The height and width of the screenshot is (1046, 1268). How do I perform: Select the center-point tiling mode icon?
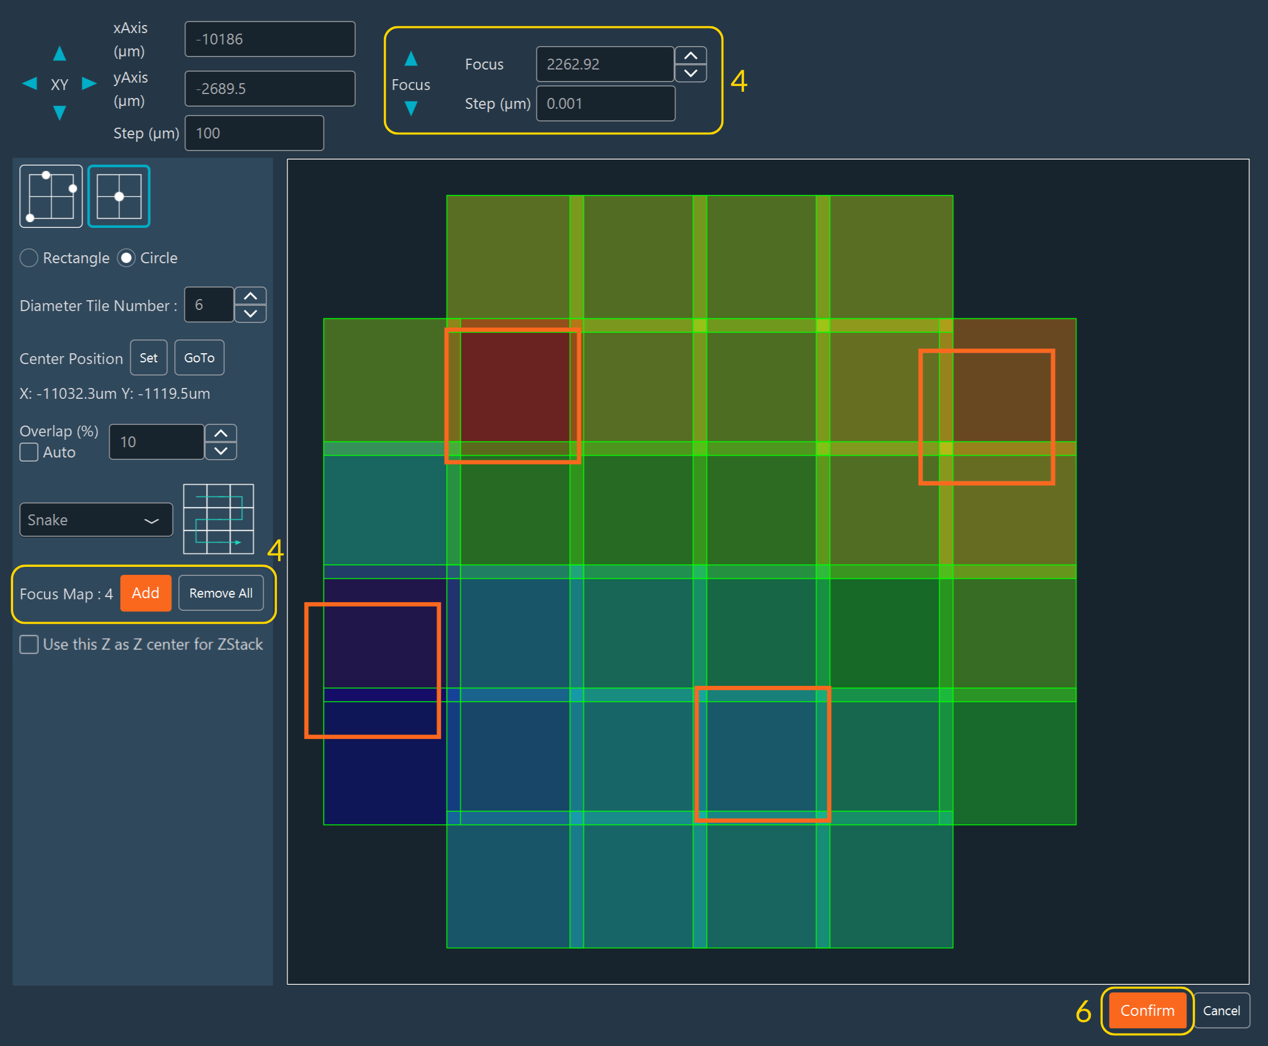[118, 196]
